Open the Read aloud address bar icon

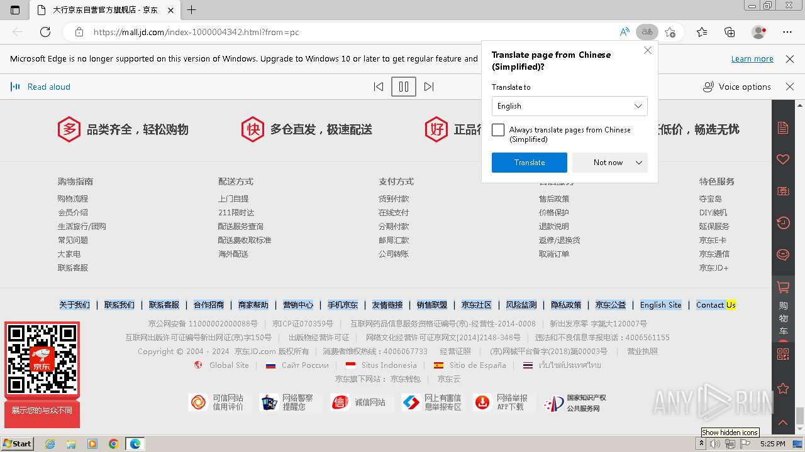(625, 32)
